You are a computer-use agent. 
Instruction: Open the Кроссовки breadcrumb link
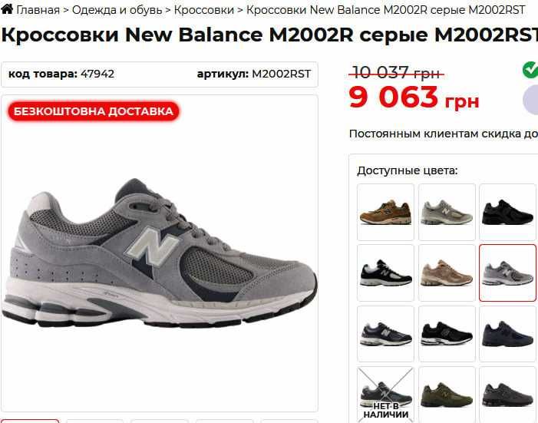coord(204,10)
